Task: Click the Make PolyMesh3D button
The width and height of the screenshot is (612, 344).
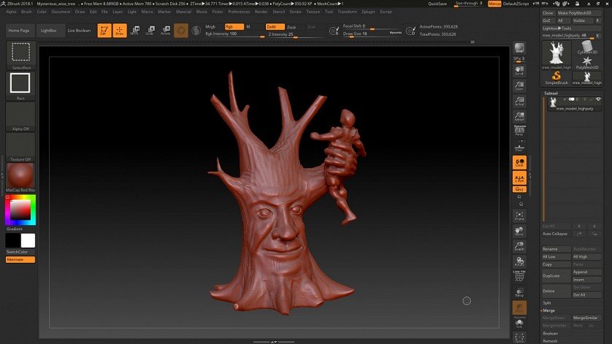Action: [x=579, y=13]
